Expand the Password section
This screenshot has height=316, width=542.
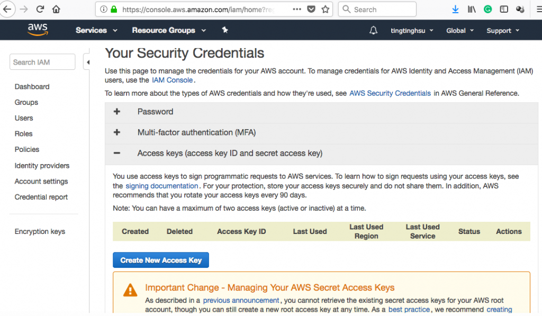(117, 112)
